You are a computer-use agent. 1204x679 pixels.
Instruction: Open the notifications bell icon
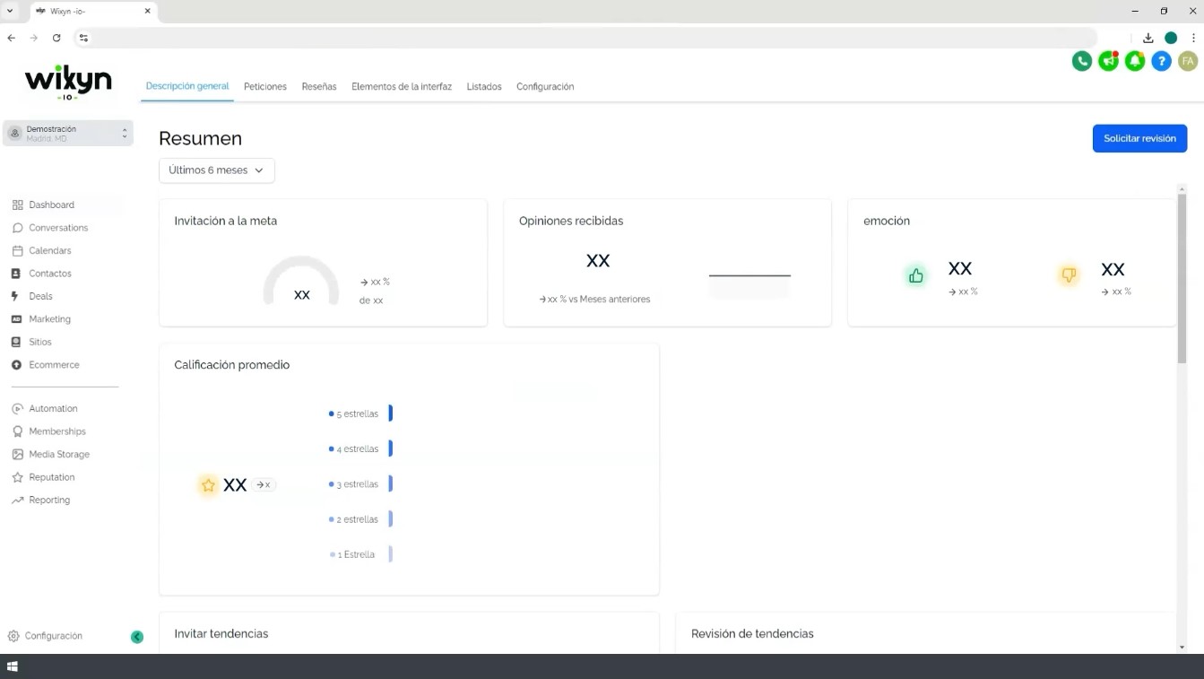(1135, 61)
